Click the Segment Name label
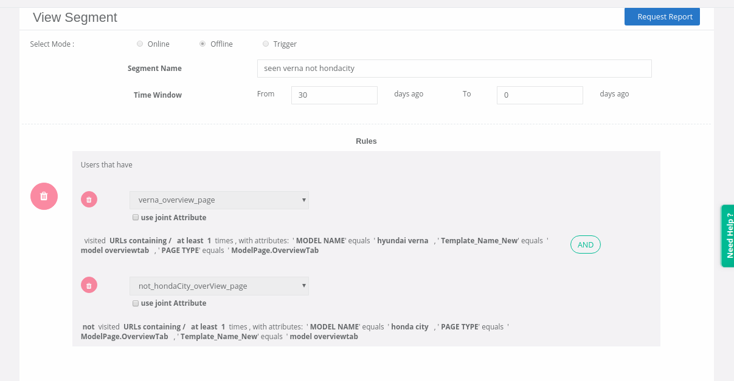The width and height of the screenshot is (734, 381). [154, 69]
